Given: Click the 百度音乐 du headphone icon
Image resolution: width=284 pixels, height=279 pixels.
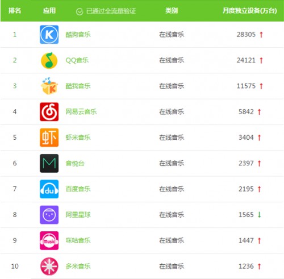Looking at the screenshot, I should point(49,189).
